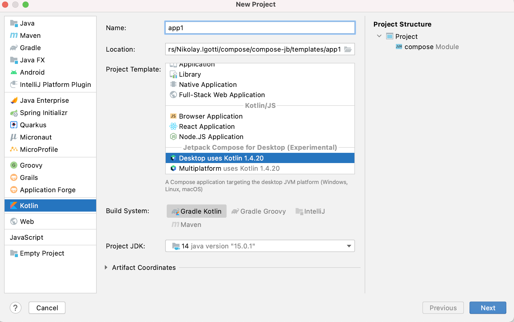
Task: Select the Spring Initializr wizard
Action: pos(43,112)
